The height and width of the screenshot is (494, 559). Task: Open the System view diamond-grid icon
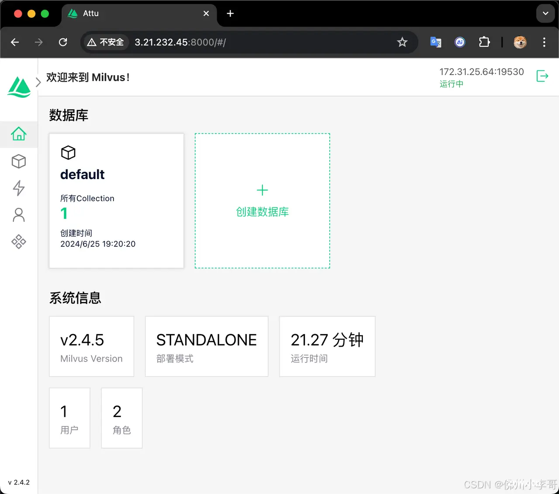[x=19, y=242]
